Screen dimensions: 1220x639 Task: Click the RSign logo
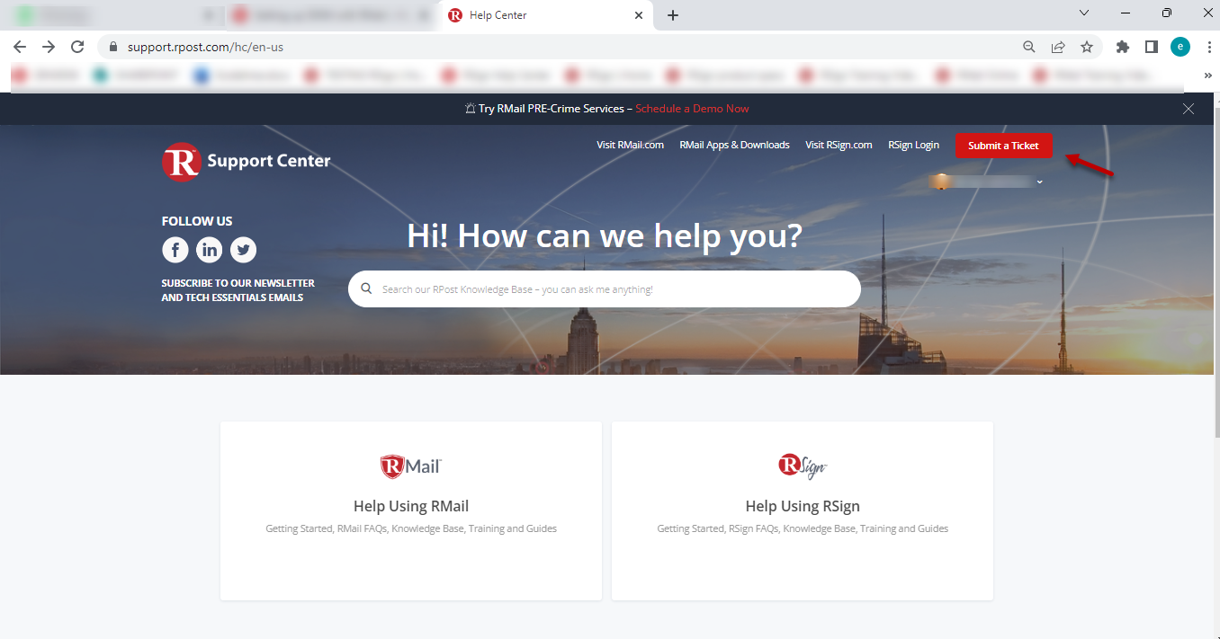(803, 466)
